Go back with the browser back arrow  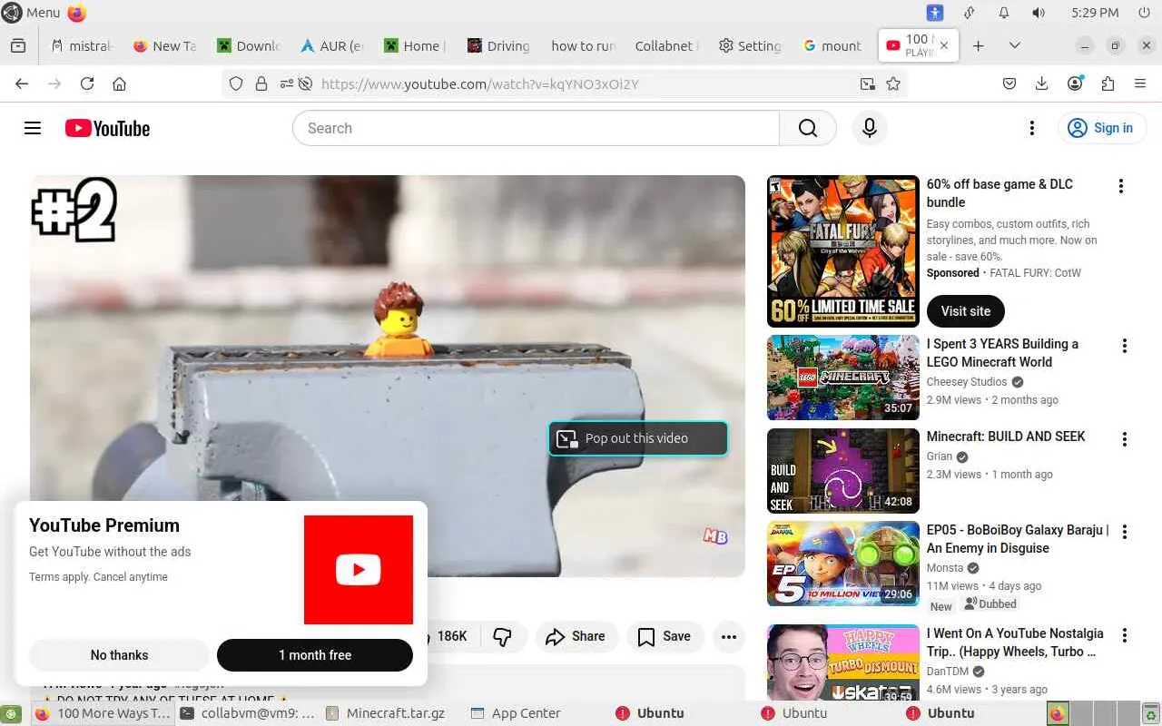click(22, 83)
